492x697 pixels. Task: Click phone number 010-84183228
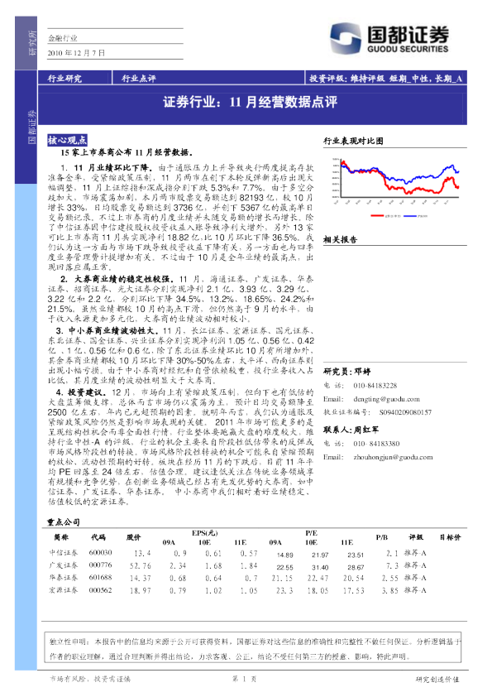[375, 386]
